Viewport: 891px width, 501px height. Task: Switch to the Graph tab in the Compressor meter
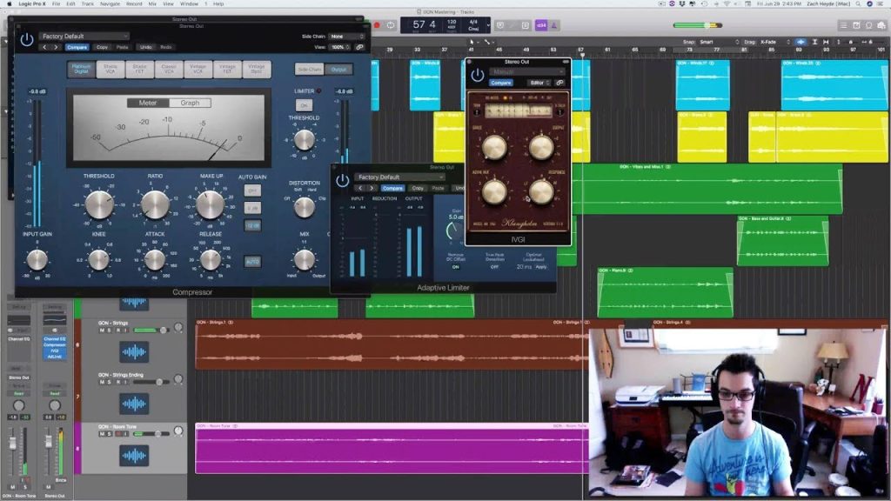click(x=191, y=103)
